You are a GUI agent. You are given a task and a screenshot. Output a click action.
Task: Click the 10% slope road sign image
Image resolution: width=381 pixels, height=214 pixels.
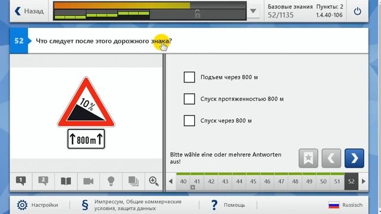tap(86, 102)
